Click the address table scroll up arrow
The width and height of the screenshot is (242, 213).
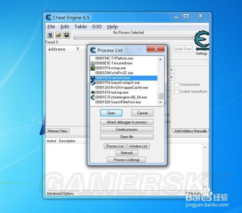point(205,147)
